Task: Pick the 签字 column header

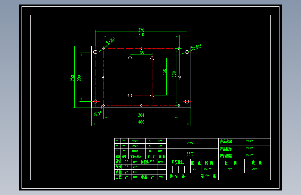Action: [151, 157]
